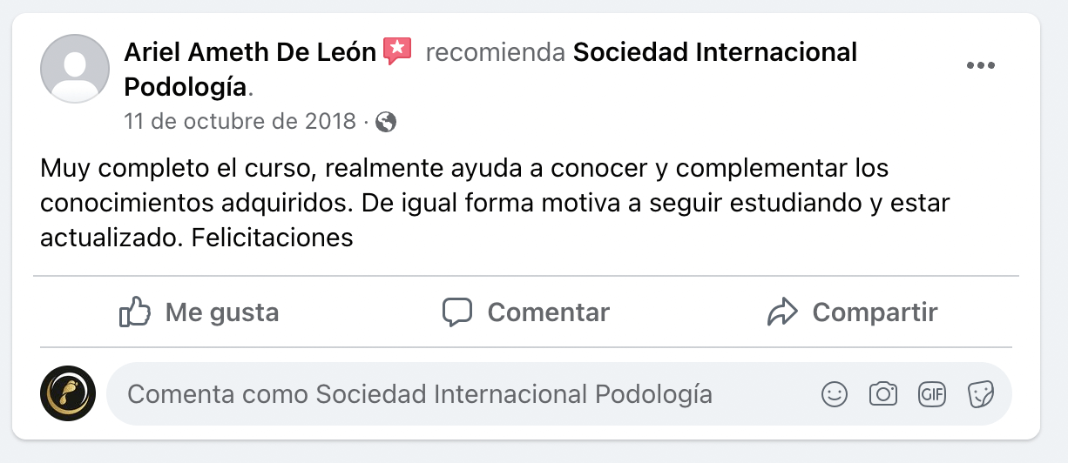Click Ariel's gray profile avatar
Screen dimensions: 1068x463
point(75,69)
